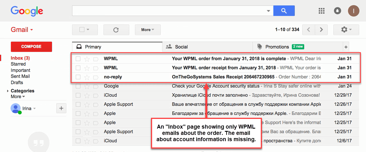Click the red COMPOSE button

click(x=31, y=47)
